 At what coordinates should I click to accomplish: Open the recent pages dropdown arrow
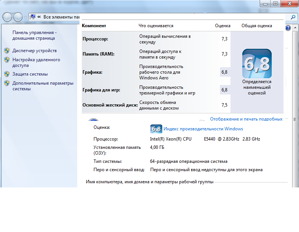[x=25, y=17]
